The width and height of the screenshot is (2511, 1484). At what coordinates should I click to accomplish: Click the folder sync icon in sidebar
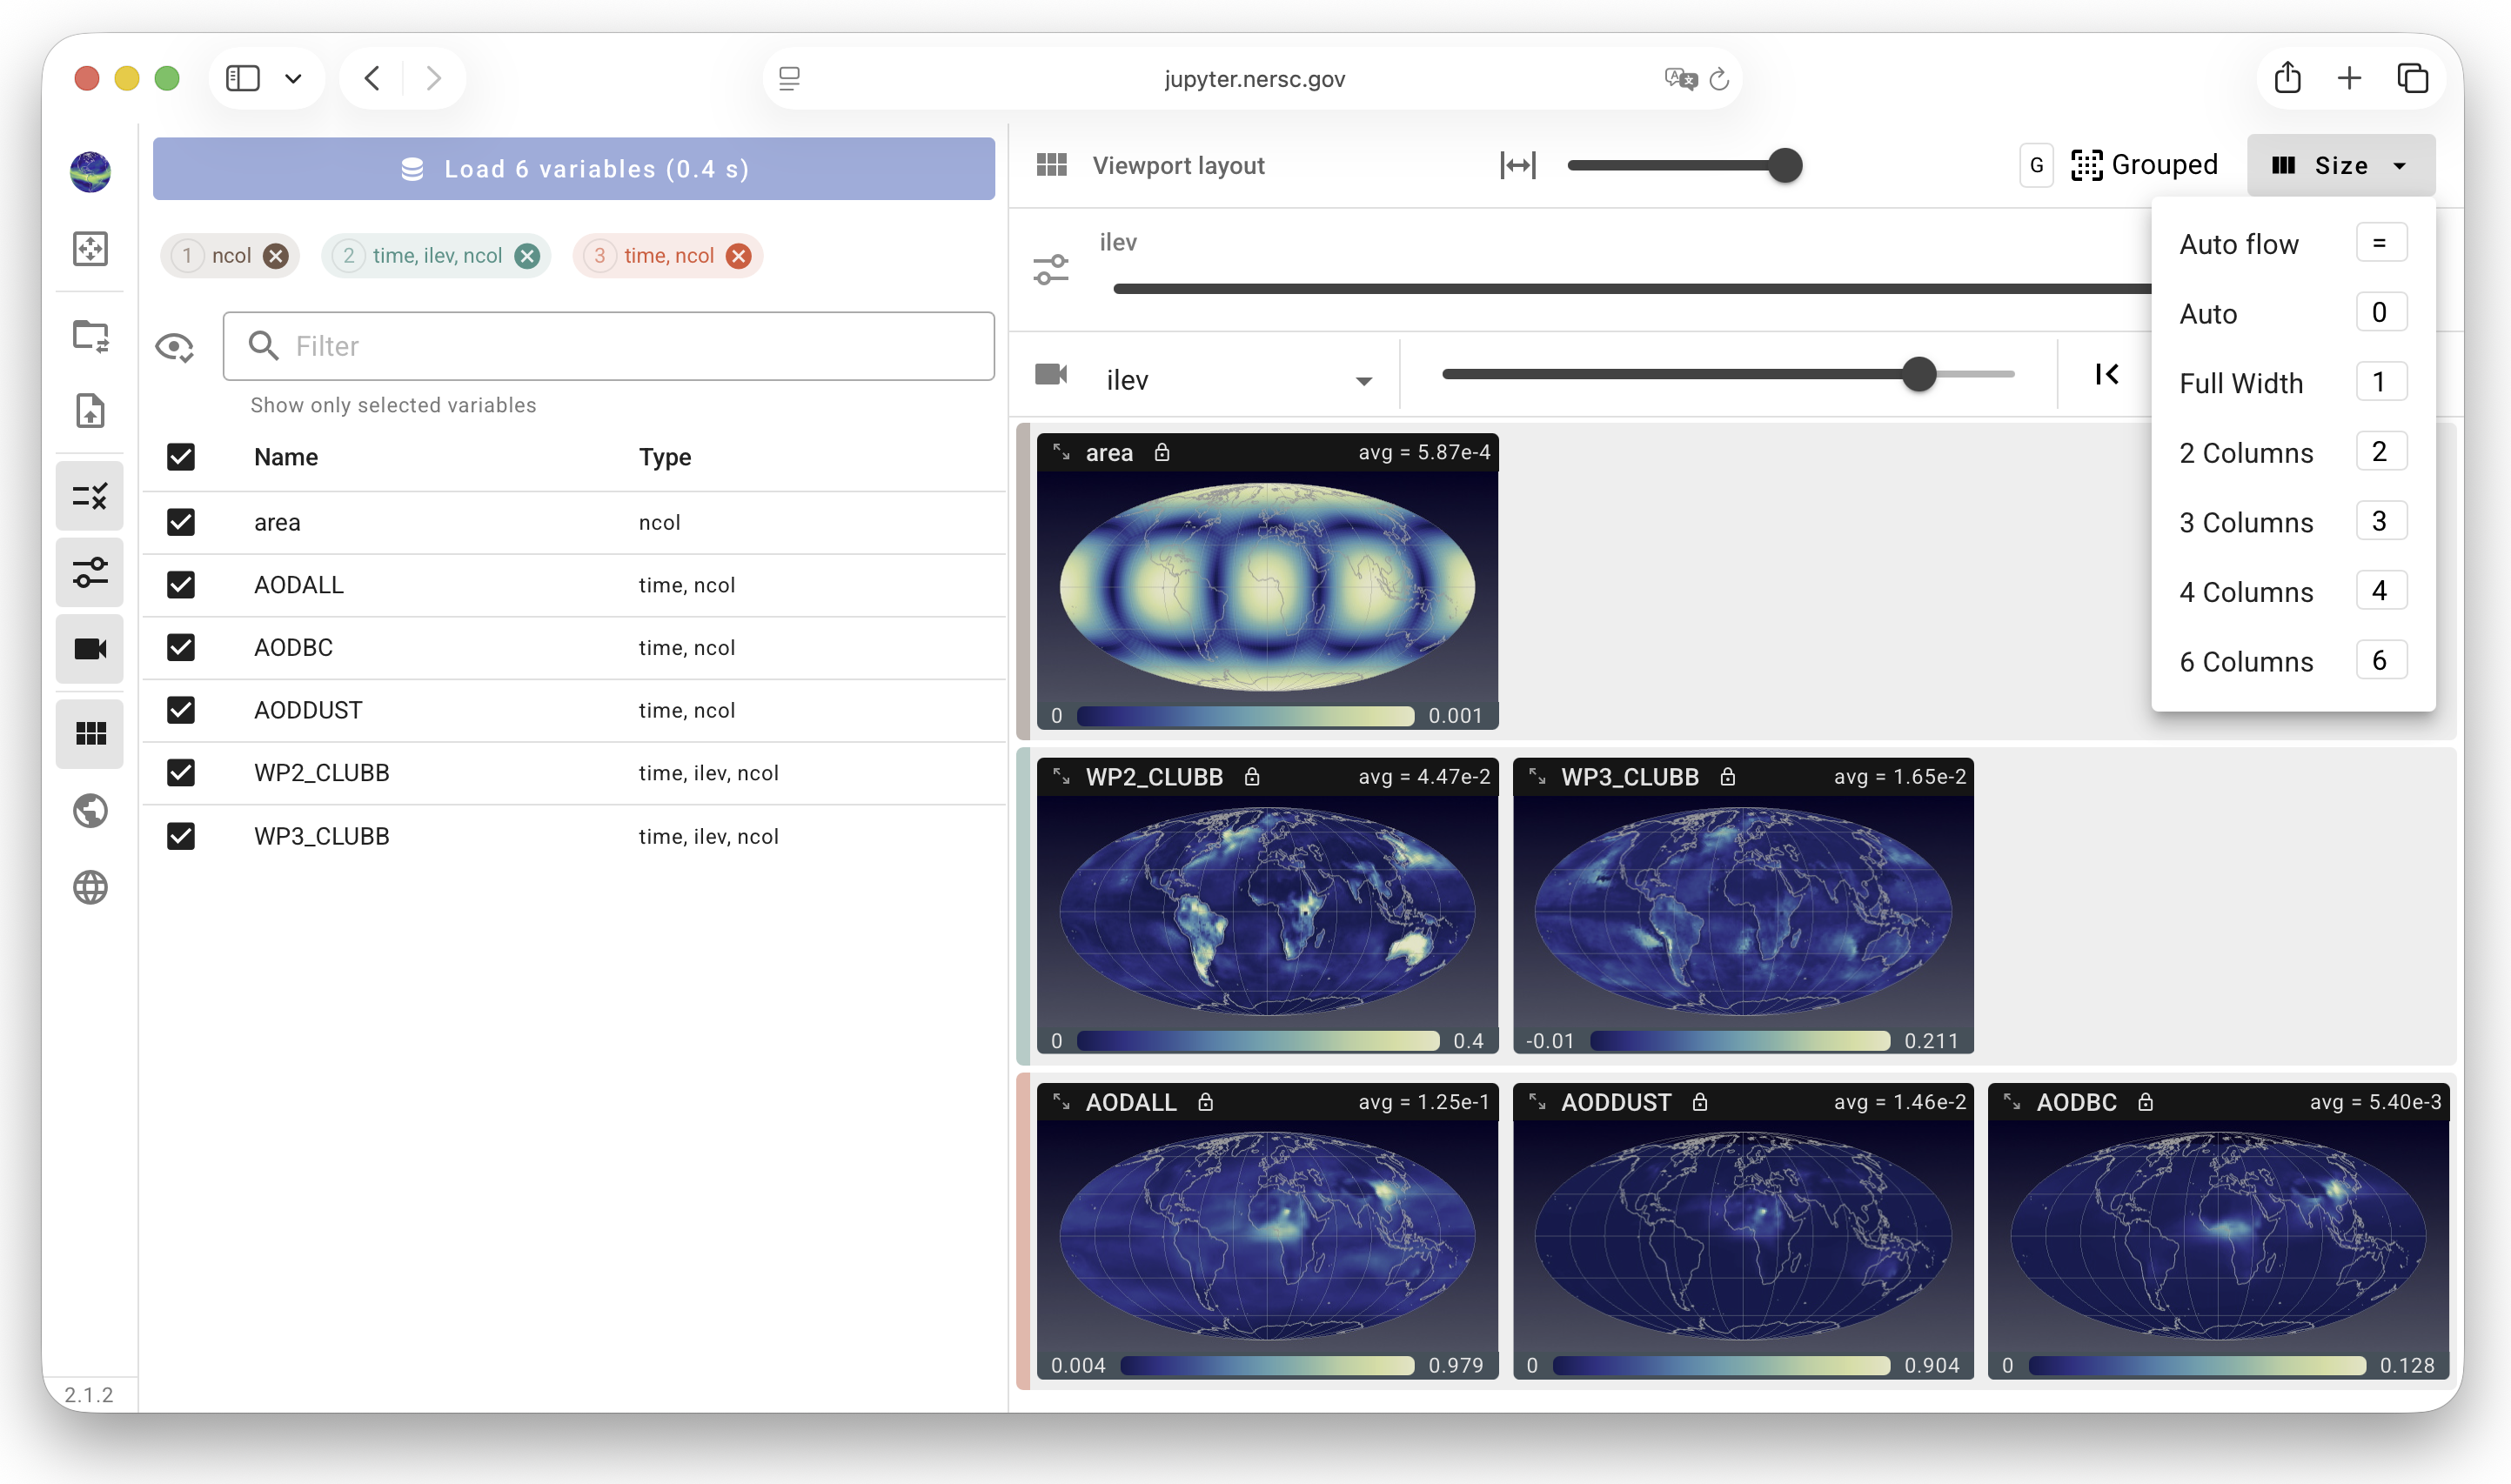tap(90, 336)
